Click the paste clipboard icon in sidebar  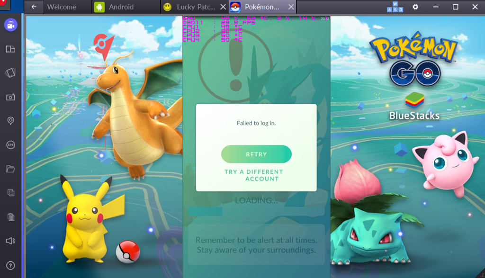11,217
